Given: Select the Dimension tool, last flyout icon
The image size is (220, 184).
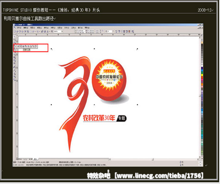Looking at the screenshot, I should pyautogui.click(x=36, y=46).
